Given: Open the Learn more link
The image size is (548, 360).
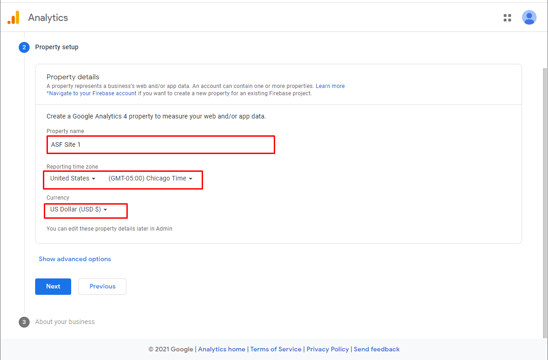Looking at the screenshot, I should click(330, 86).
